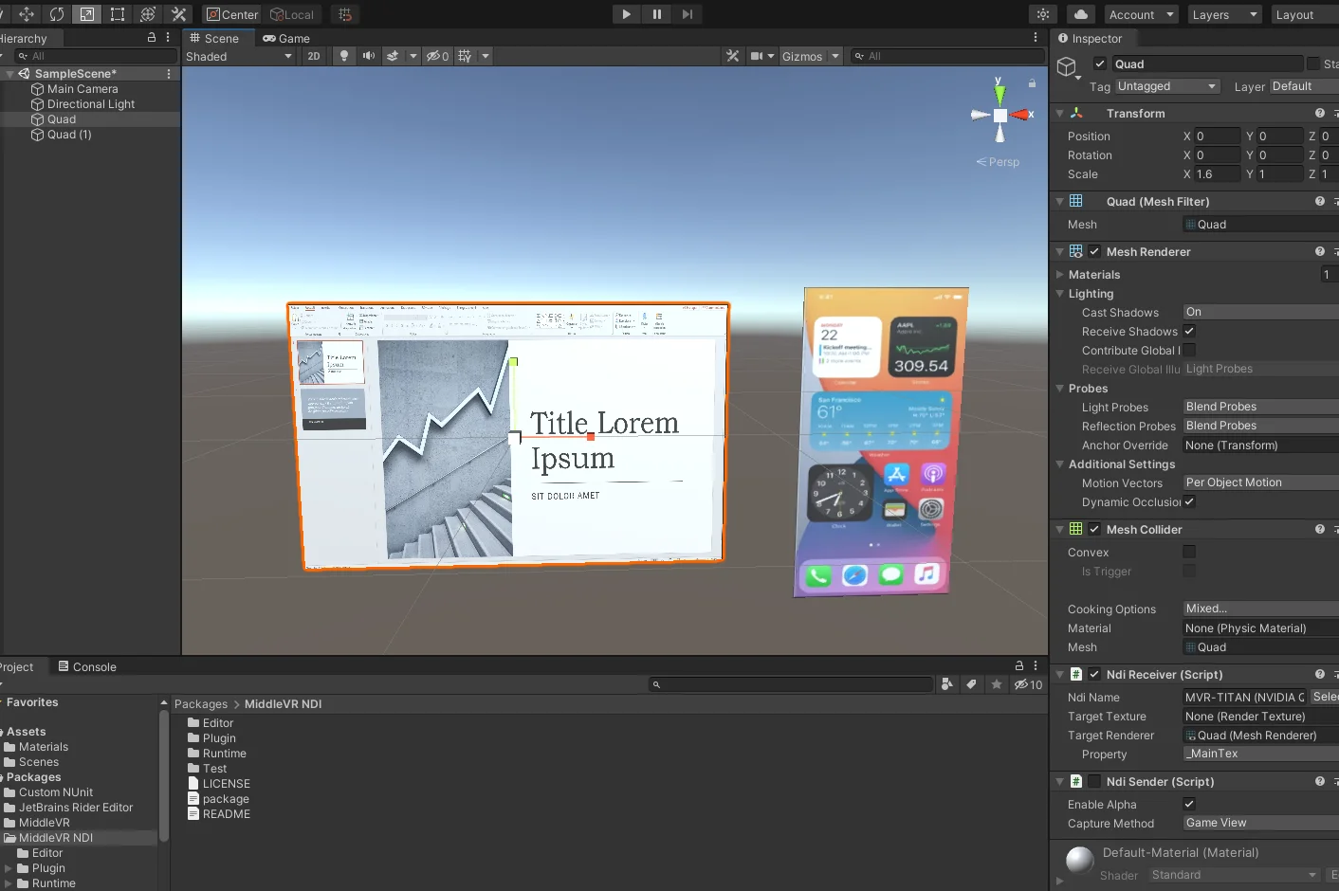Open custom editor tools icon
The image size is (1339, 891).
(178, 14)
